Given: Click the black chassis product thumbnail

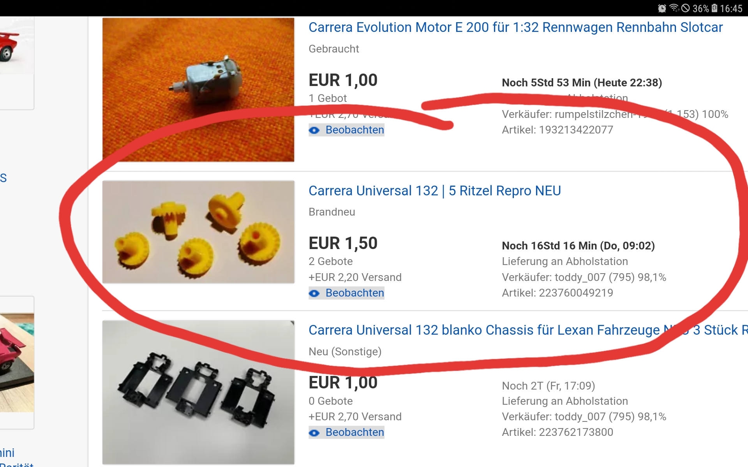Looking at the screenshot, I should tap(198, 392).
